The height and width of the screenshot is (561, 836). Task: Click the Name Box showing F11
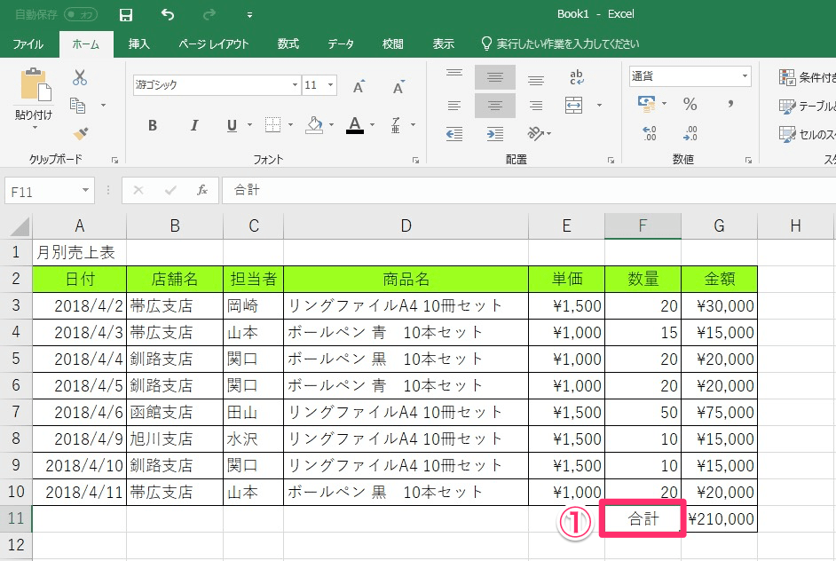49,191
